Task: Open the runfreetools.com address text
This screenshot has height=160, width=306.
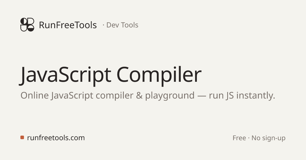Action: coord(56,138)
